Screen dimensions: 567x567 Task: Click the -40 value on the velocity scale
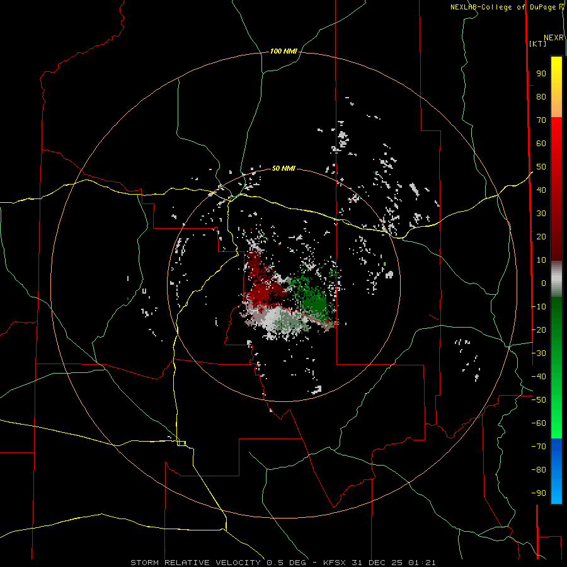(x=539, y=377)
